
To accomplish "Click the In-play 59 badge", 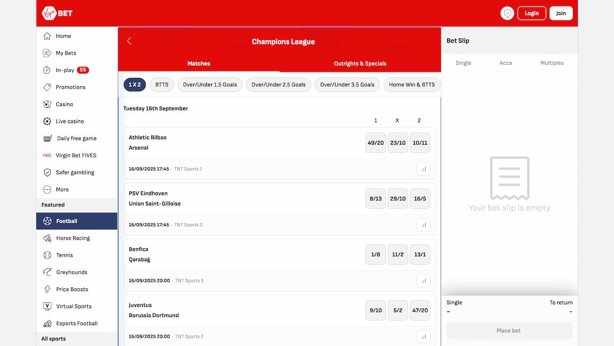I will pos(83,70).
